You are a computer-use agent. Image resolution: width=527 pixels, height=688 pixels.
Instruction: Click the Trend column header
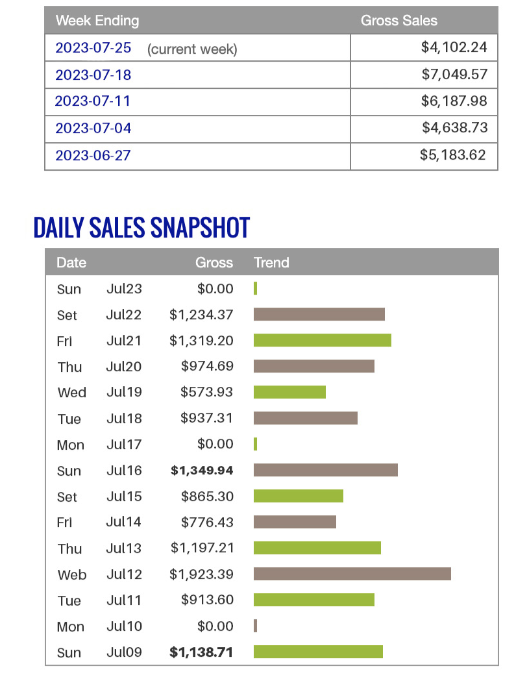[271, 262]
